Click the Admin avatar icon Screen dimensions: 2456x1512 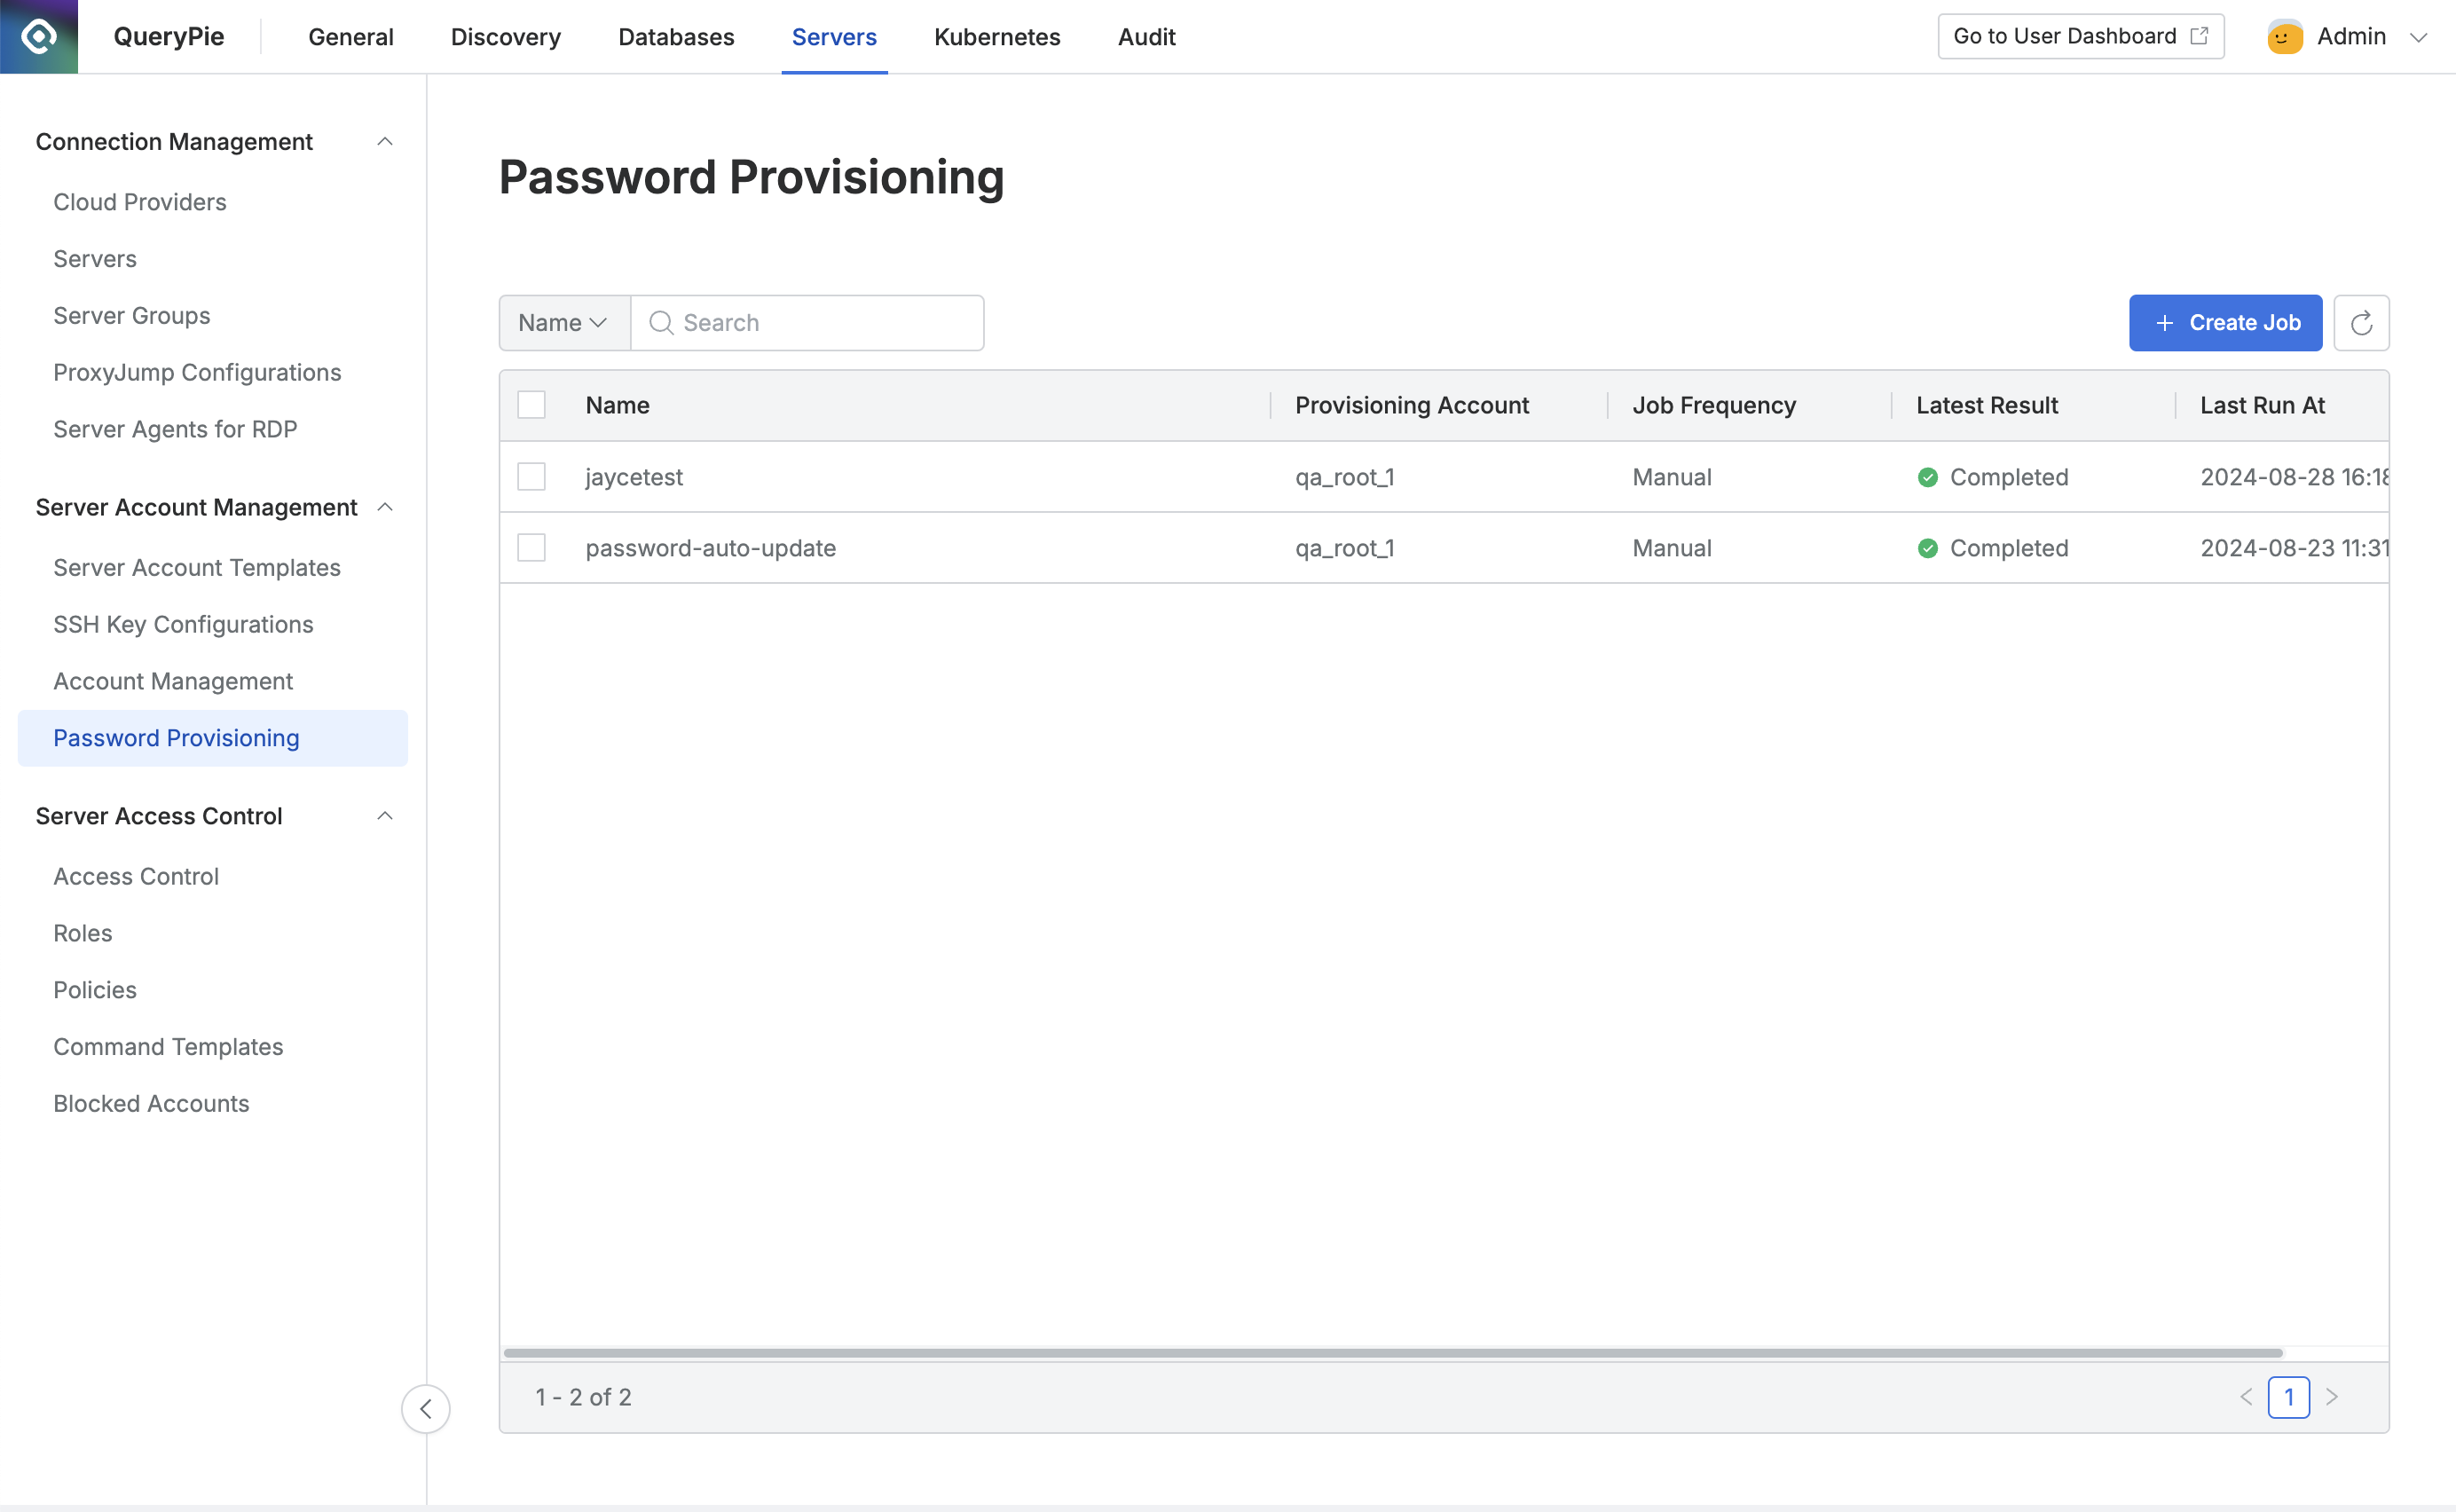pyautogui.click(x=2285, y=37)
